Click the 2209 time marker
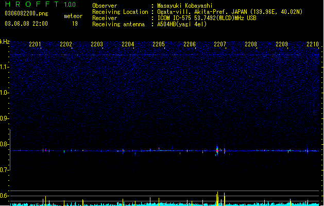Image resolution: width=324 pixels, height=206 pixels. pyautogui.click(x=282, y=44)
